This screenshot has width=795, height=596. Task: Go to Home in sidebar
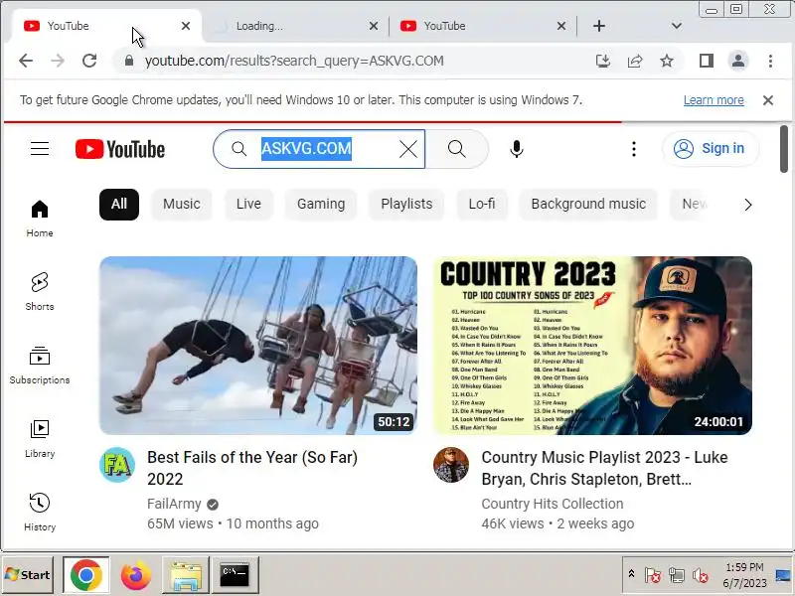[x=40, y=219]
